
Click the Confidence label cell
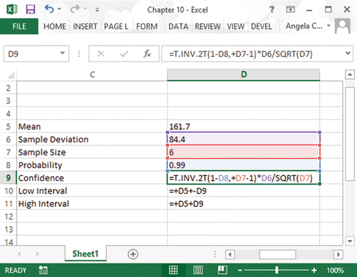pyautogui.click(x=92, y=178)
